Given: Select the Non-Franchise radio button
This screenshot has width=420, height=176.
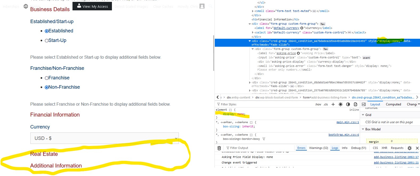Looking at the screenshot, I should [x=46, y=87].
